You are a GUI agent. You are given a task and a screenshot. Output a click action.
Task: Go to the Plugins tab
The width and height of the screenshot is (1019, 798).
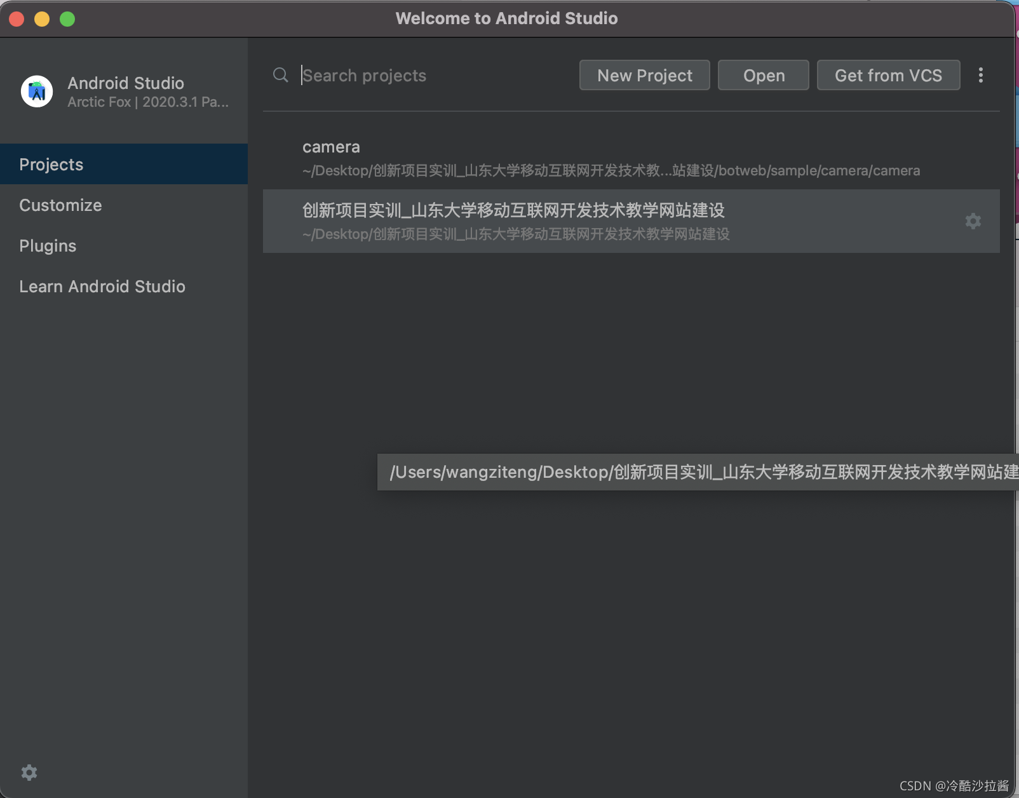tap(124, 245)
